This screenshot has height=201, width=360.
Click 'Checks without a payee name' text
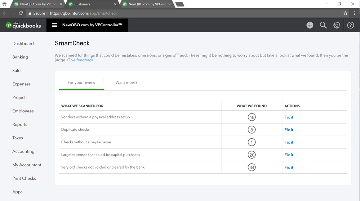click(x=86, y=142)
